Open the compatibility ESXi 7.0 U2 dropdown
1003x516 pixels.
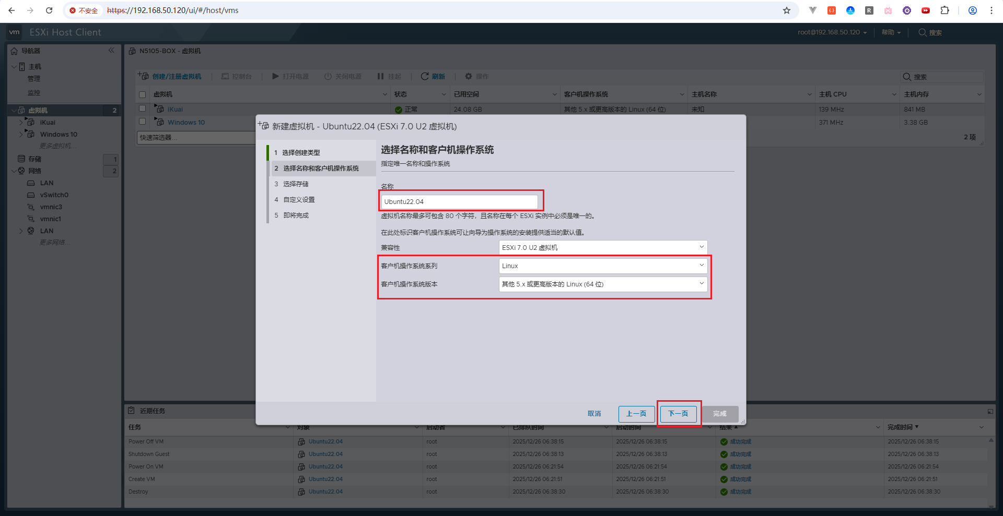pyautogui.click(x=603, y=248)
